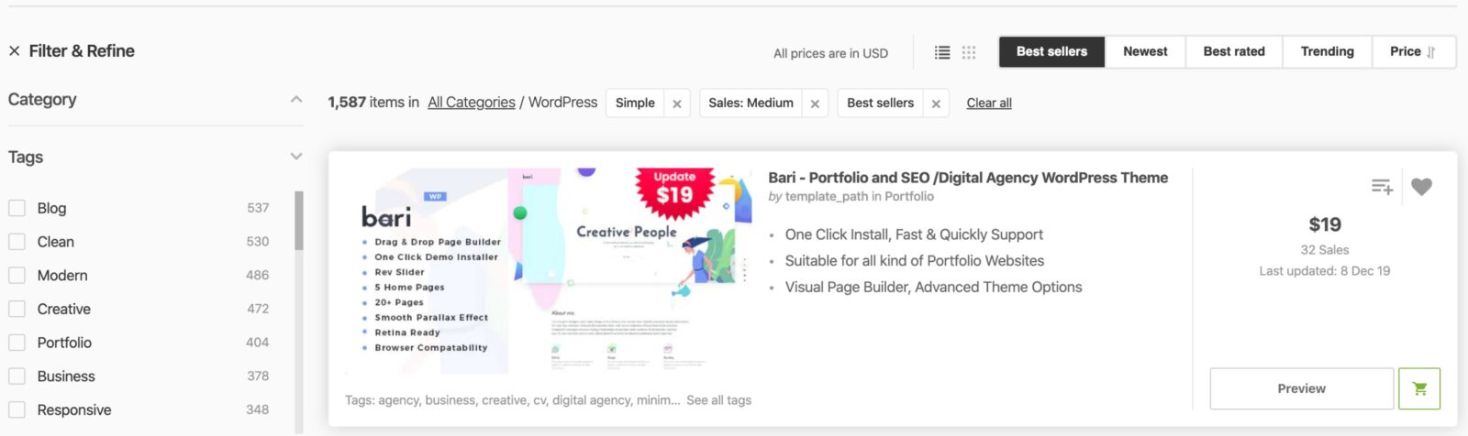This screenshot has width=1468, height=436.
Task: Tick the Responsive tag checkbox
Action: point(17,410)
